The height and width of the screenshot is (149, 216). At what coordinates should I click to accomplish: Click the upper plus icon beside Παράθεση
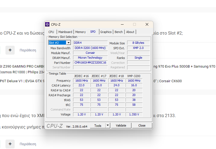[x=10, y=50]
